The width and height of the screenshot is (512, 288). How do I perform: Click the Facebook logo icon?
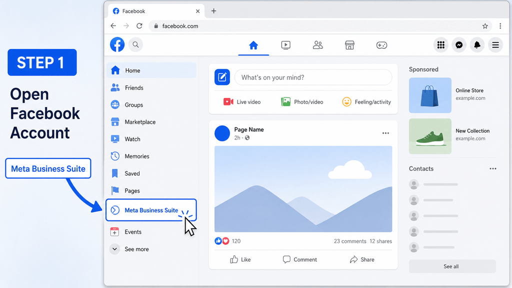point(117,44)
